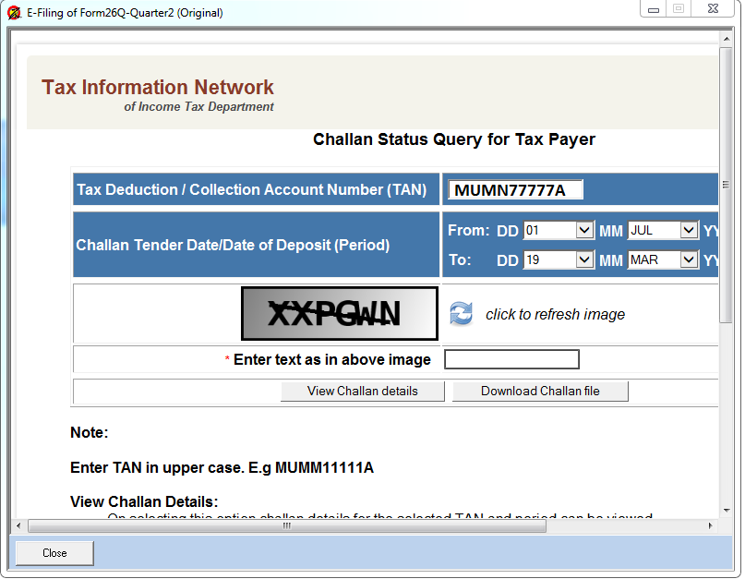The height and width of the screenshot is (579, 745).
Task: Click 'of Income Tax Department' subtitle
Action: (198, 106)
